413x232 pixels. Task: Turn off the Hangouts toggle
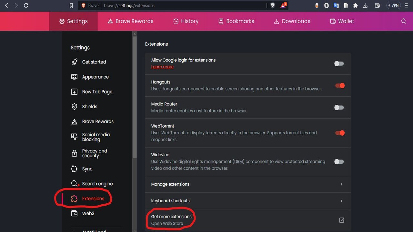(340, 86)
